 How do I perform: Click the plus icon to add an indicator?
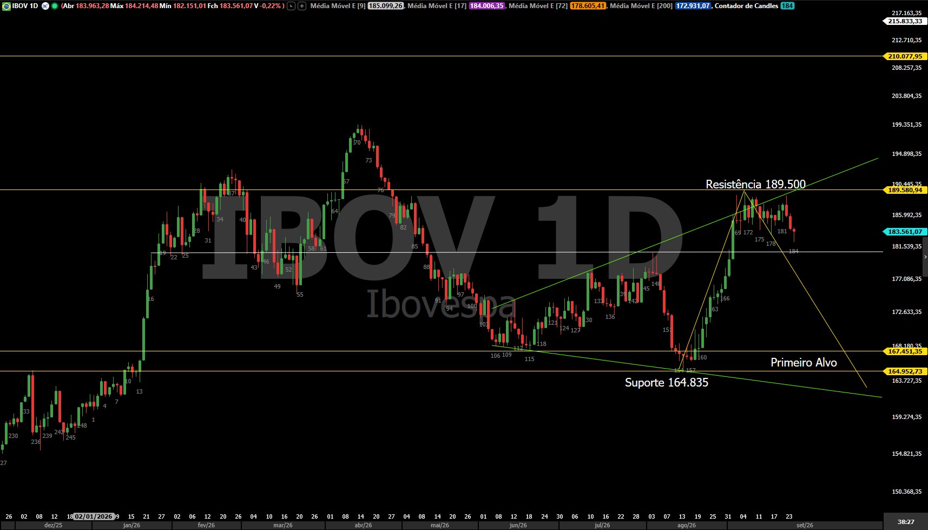point(302,6)
